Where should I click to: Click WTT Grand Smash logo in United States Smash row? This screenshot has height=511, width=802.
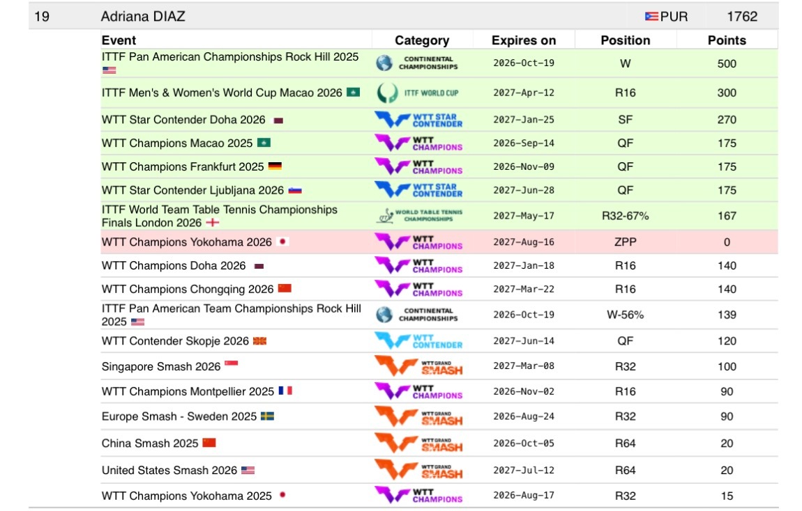pyautogui.click(x=418, y=470)
